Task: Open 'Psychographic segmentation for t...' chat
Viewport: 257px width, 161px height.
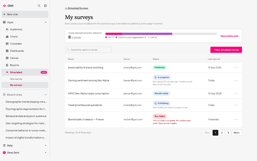Action: 26,109
